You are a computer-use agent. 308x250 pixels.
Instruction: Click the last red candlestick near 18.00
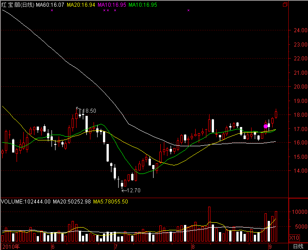point(276,114)
